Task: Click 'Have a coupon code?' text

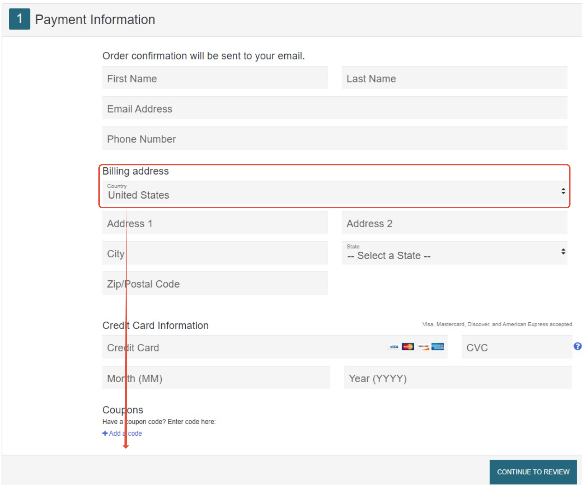Action: click(x=134, y=422)
